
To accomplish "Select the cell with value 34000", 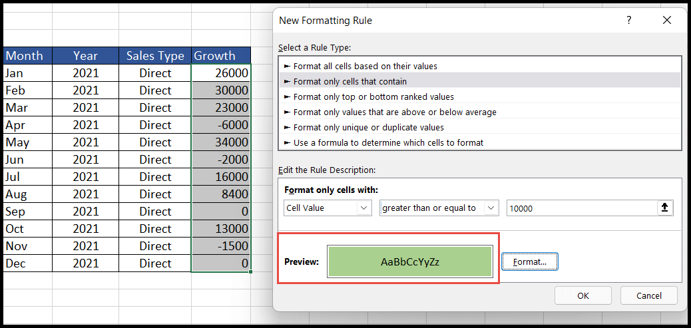I will pos(221,142).
